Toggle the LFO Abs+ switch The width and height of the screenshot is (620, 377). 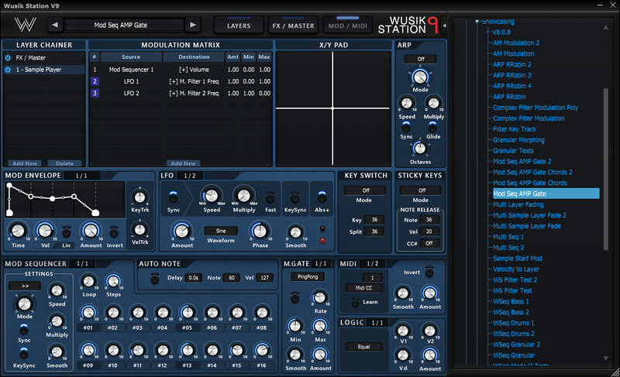(322, 197)
